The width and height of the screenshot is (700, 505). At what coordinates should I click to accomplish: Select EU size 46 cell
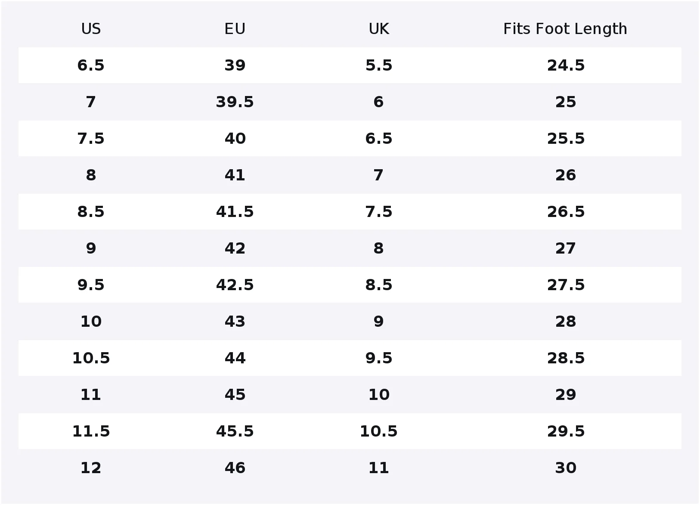pos(235,468)
